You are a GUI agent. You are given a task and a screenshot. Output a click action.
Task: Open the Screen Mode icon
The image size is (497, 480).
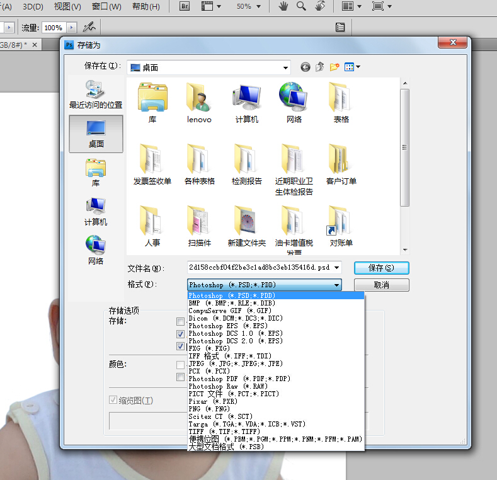point(378,6)
